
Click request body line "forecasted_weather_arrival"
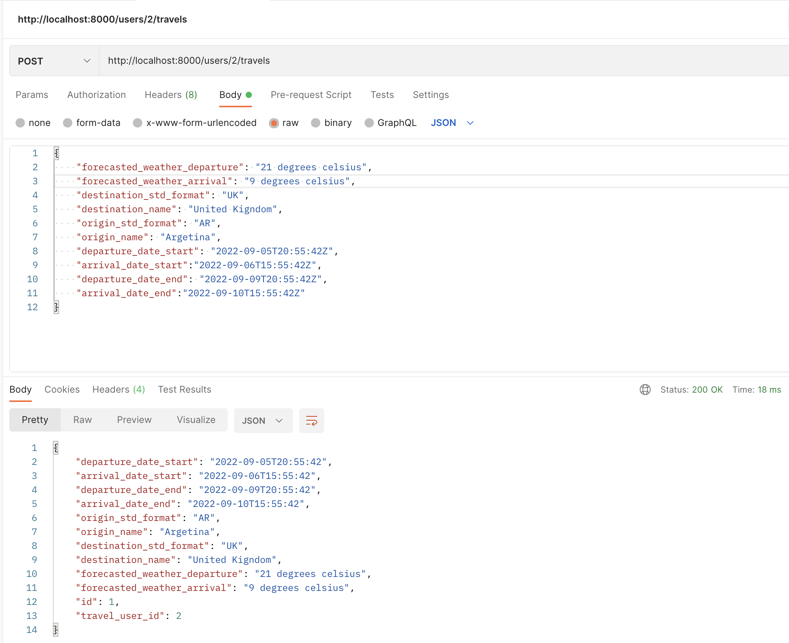point(216,181)
